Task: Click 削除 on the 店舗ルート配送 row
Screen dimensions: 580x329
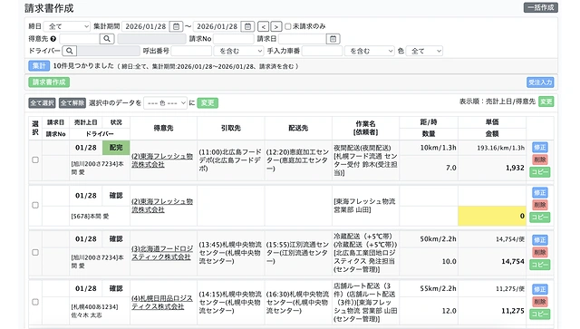Action: point(540,302)
